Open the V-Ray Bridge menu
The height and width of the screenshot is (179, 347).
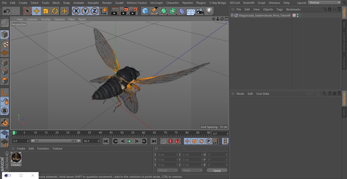[x=218, y=3]
